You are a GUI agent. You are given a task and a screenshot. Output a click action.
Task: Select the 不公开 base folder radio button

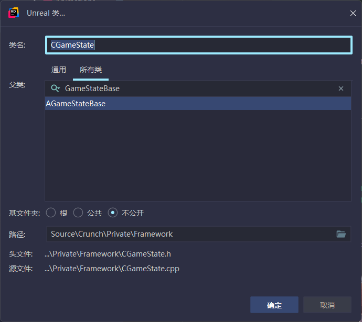113,213
